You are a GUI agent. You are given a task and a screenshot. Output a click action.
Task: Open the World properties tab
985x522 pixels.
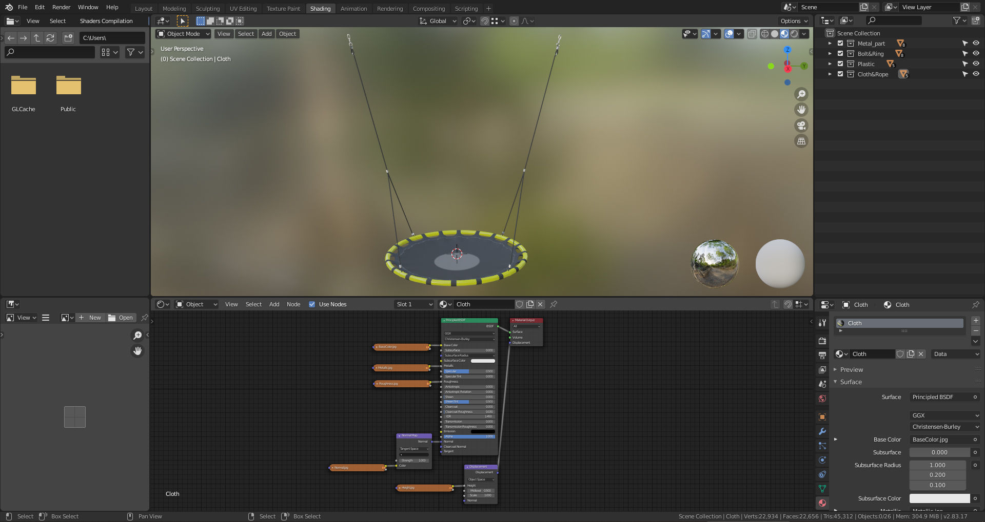tap(822, 399)
